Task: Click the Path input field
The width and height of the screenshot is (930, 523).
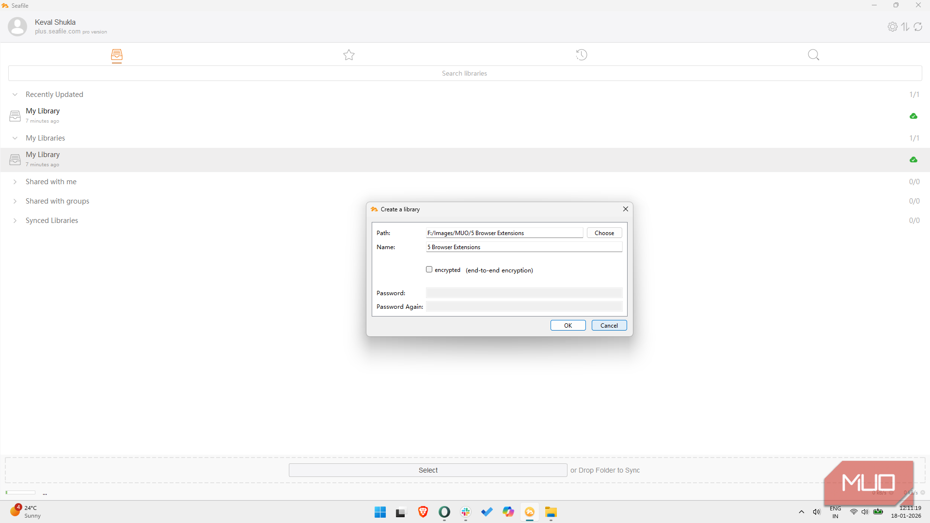Action: pyautogui.click(x=504, y=233)
